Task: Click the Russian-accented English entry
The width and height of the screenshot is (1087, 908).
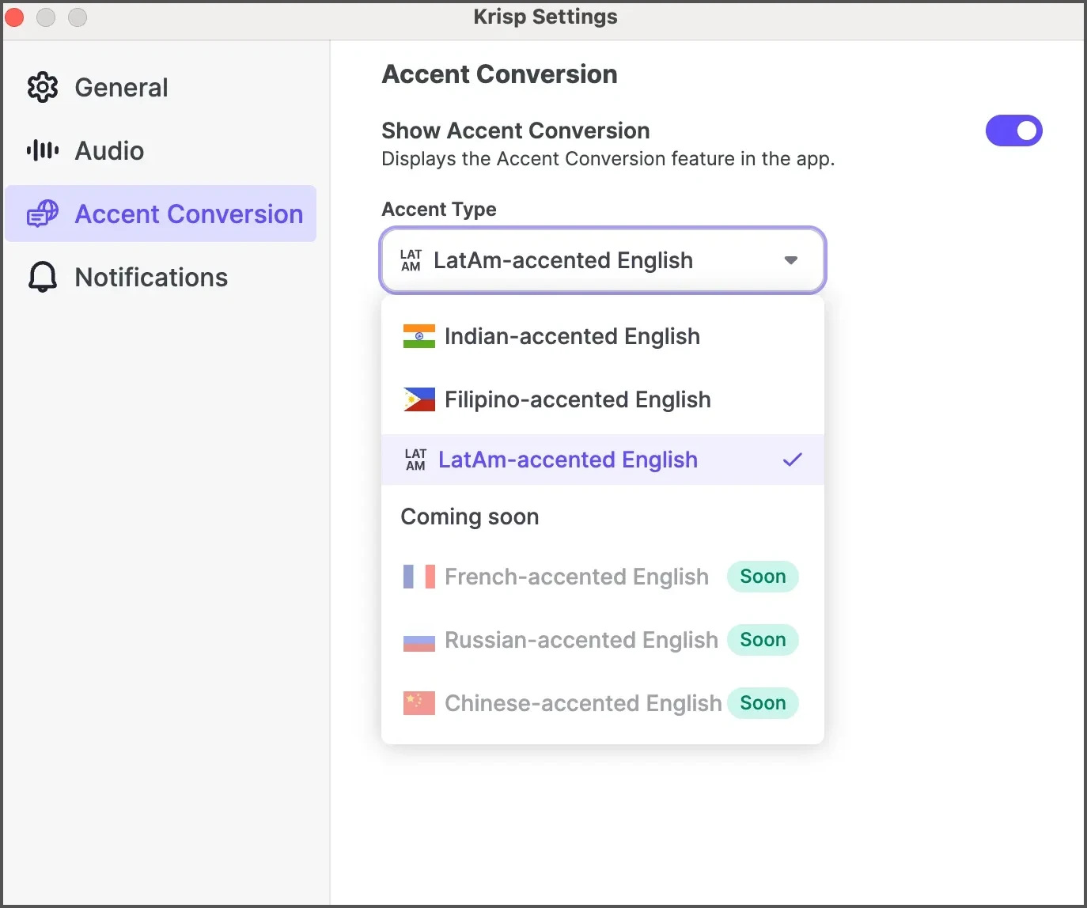Action: 581,640
